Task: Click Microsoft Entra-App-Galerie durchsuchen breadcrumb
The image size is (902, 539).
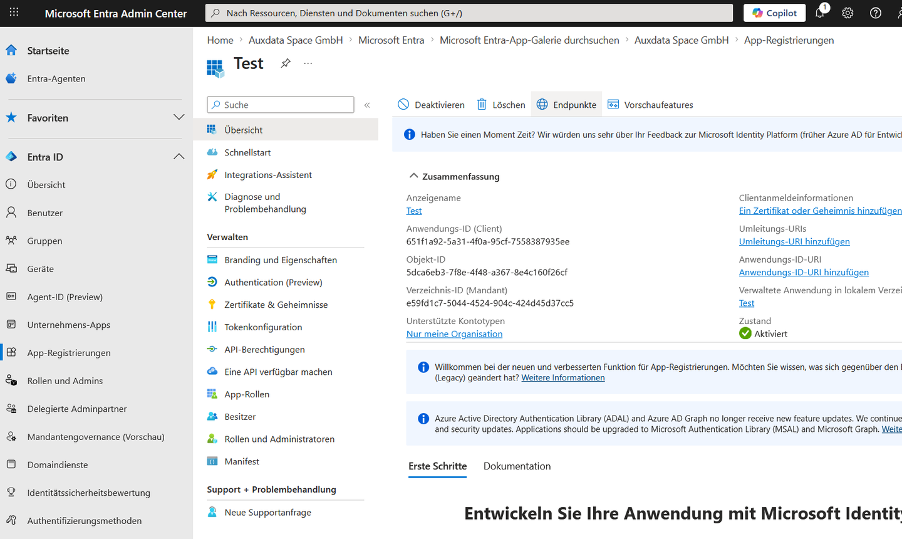Action: pyautogui.click(x=529, y=40)
